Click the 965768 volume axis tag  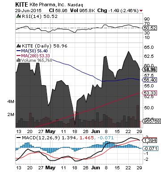pyautogui.click(x=151, y=121)
